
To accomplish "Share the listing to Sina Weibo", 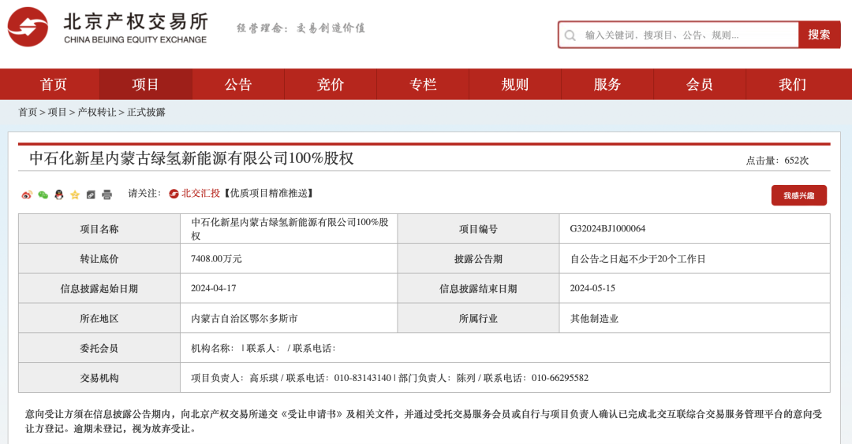I will point(27,194).
